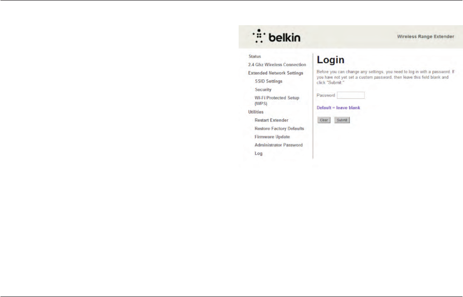The width and height of the screenshot is (463, 297).
Task: Open Wi-Fi Protected Setup (WPS)
Action: (x=277, y=101)
